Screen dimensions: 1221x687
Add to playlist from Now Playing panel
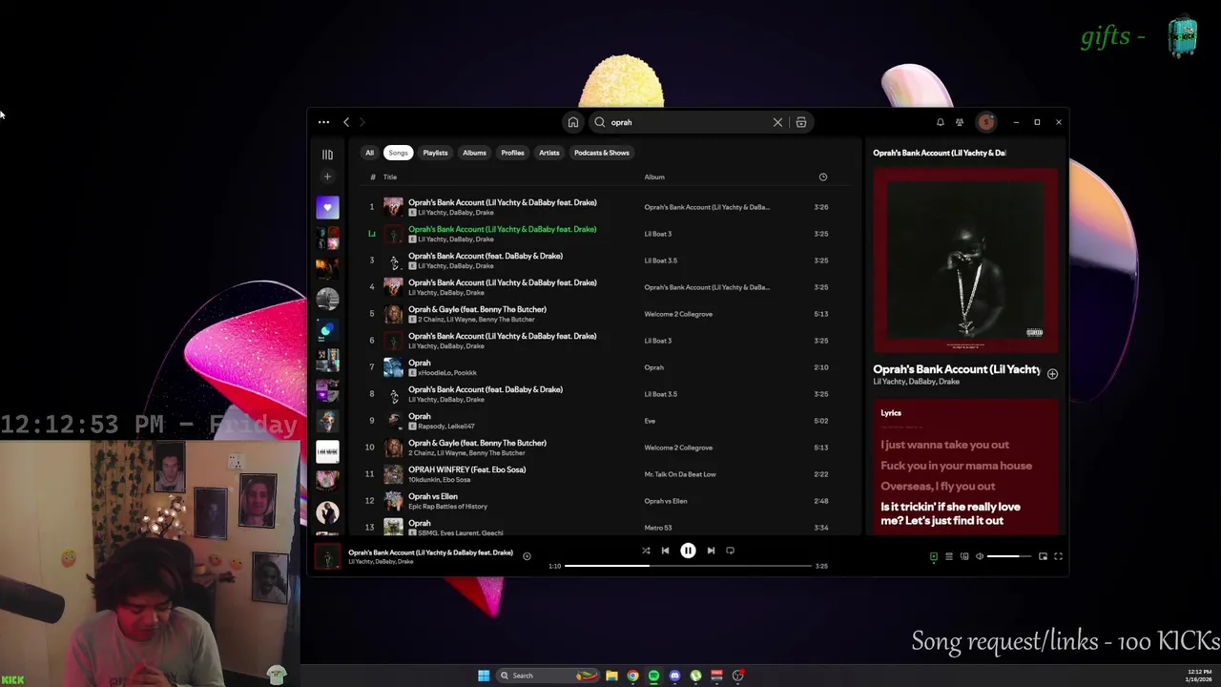pyautogui.click(x=1052, y=374)
